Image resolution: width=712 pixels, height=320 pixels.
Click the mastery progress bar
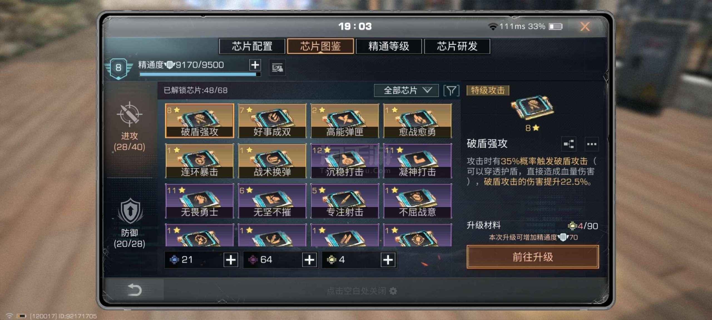click(200, 74)
